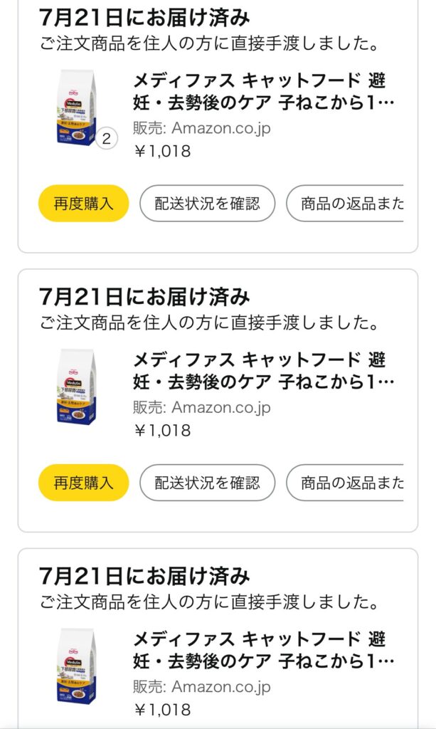The height and width of the screenshot is (729, 436).
Task: Click the ¥1,018 price in third order
Action: pyautogui.click(x=162, y=709)
